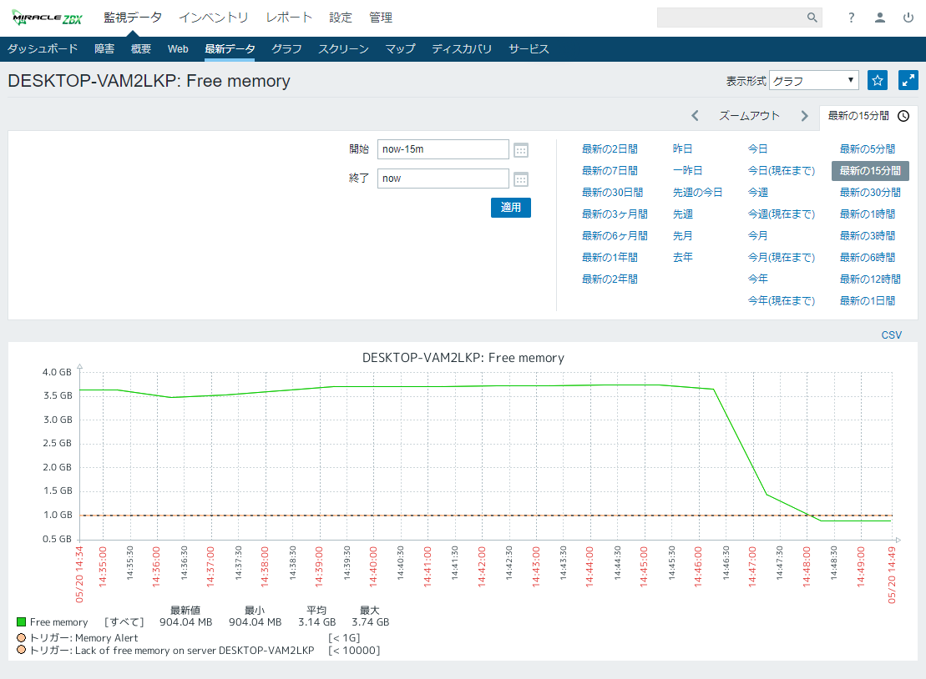The width and height of the screenshot is (926, 679).
Task: Open calendar picker for 開始 field
Action: pyautogui.click(x=521, y=150)
